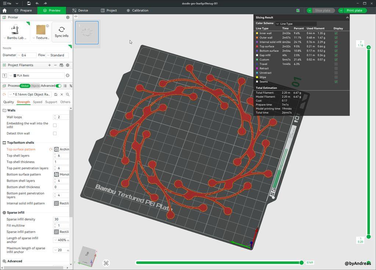Enable Detect thin wall checkbox
This screenshot has height=270, width=376.
[55, 133]
